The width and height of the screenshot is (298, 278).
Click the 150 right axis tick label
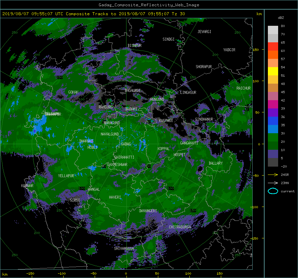point(256,50)
